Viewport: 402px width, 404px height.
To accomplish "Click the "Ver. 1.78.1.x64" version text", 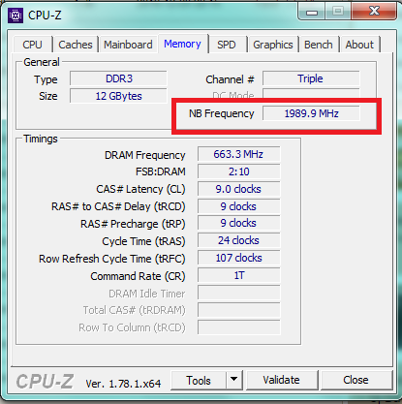I will (123, 384).
